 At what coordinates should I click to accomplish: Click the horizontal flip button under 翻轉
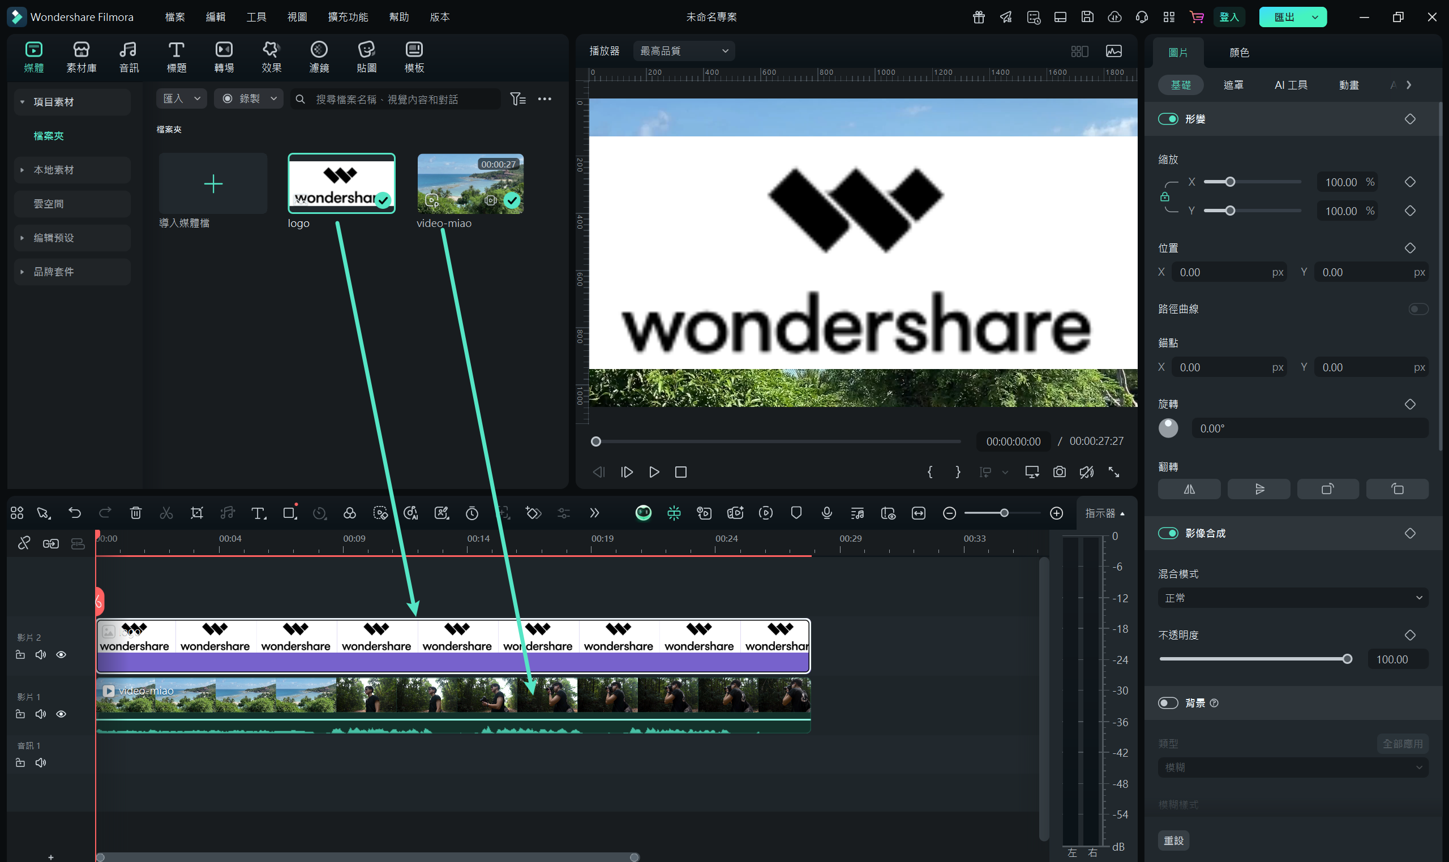[x=1189, y=489]
